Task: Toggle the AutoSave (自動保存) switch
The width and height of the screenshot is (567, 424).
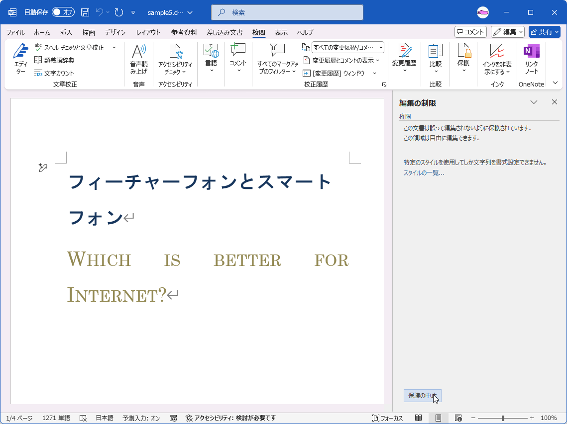Action: tap(63, 12)
